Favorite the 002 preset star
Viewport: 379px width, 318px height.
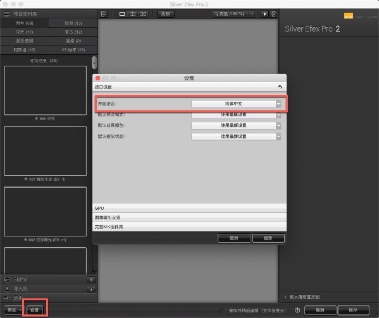pos(25,240)
